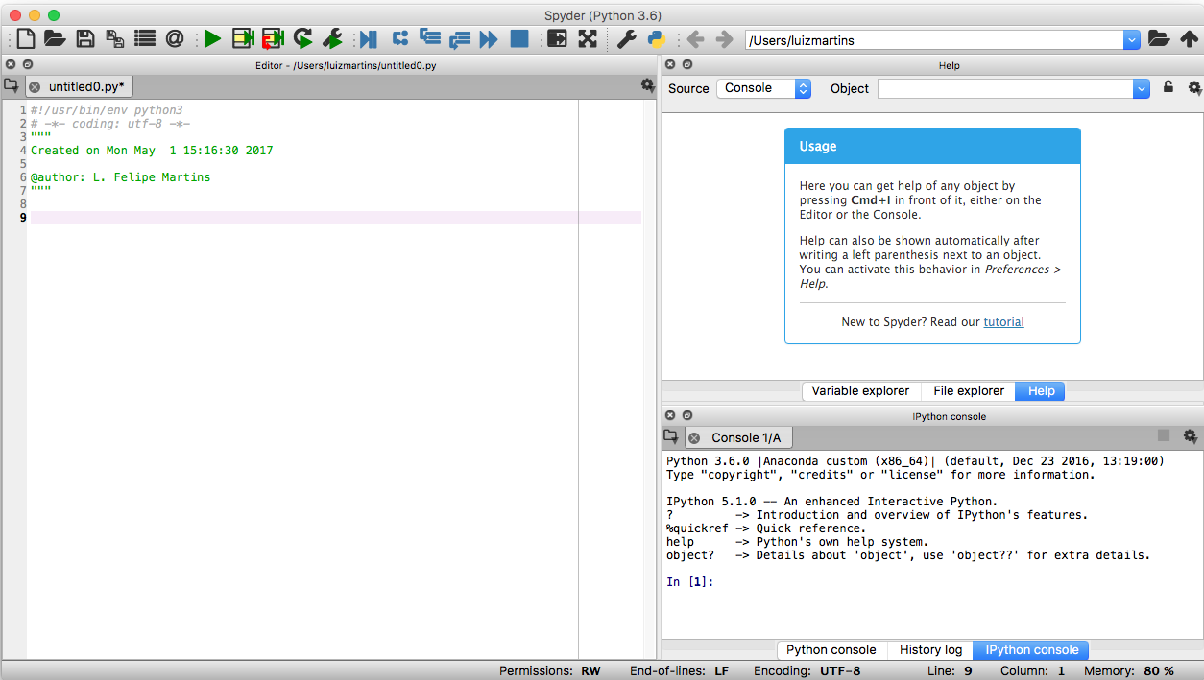Change to the parent directory
The height and width of the screenshot is (680, 1204).
click(x=1189, y=39)
